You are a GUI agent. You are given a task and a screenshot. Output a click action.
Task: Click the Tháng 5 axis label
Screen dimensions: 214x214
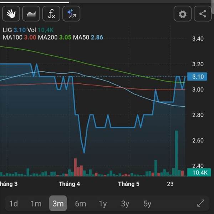point(129,184)
